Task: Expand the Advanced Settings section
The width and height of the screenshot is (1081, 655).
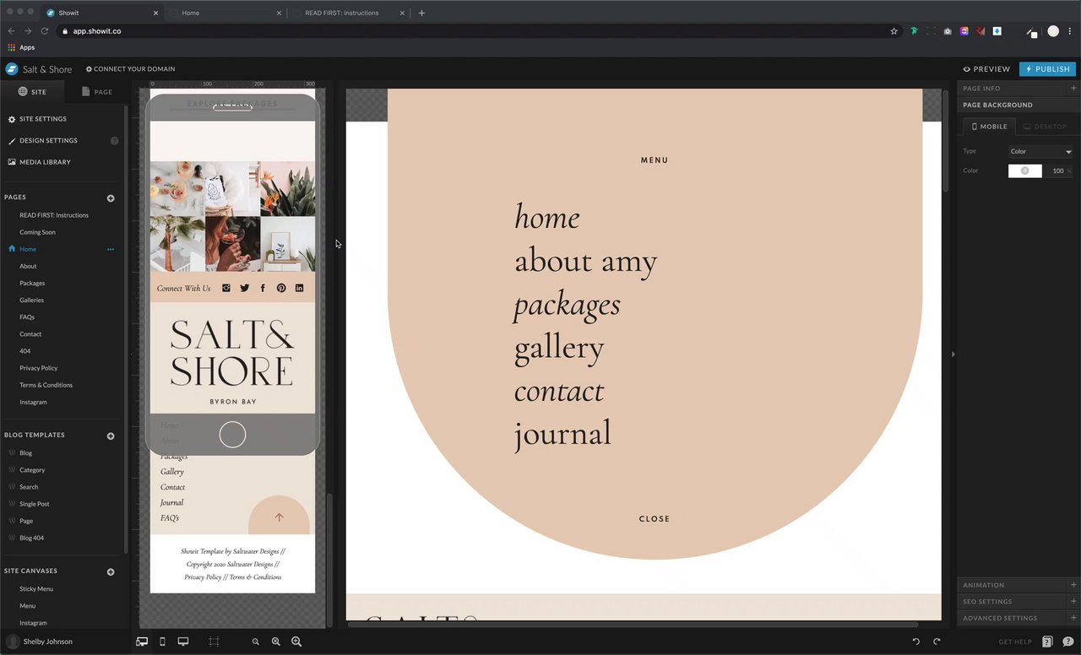Action: click(x=1019, y=618)
